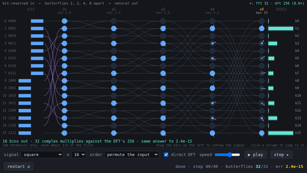Screen dimensions: 307x173
Task: Click the 'k0' output bin label
Action: pos(297,21)
